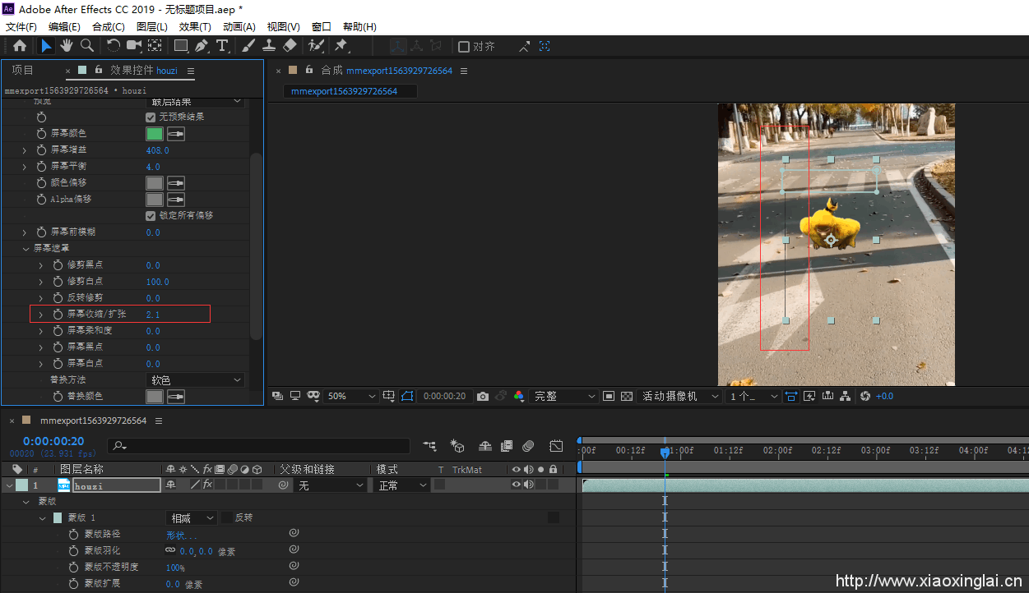Open the 文件(F) menu

(21, 27)
